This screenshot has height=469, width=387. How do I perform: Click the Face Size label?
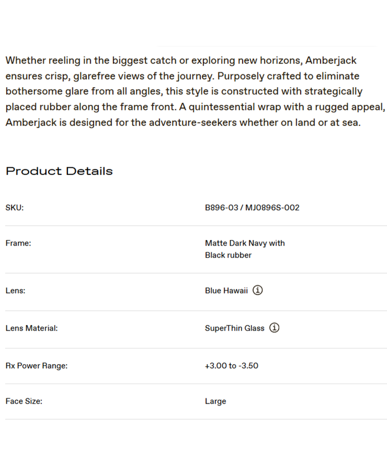click(24, 401)
